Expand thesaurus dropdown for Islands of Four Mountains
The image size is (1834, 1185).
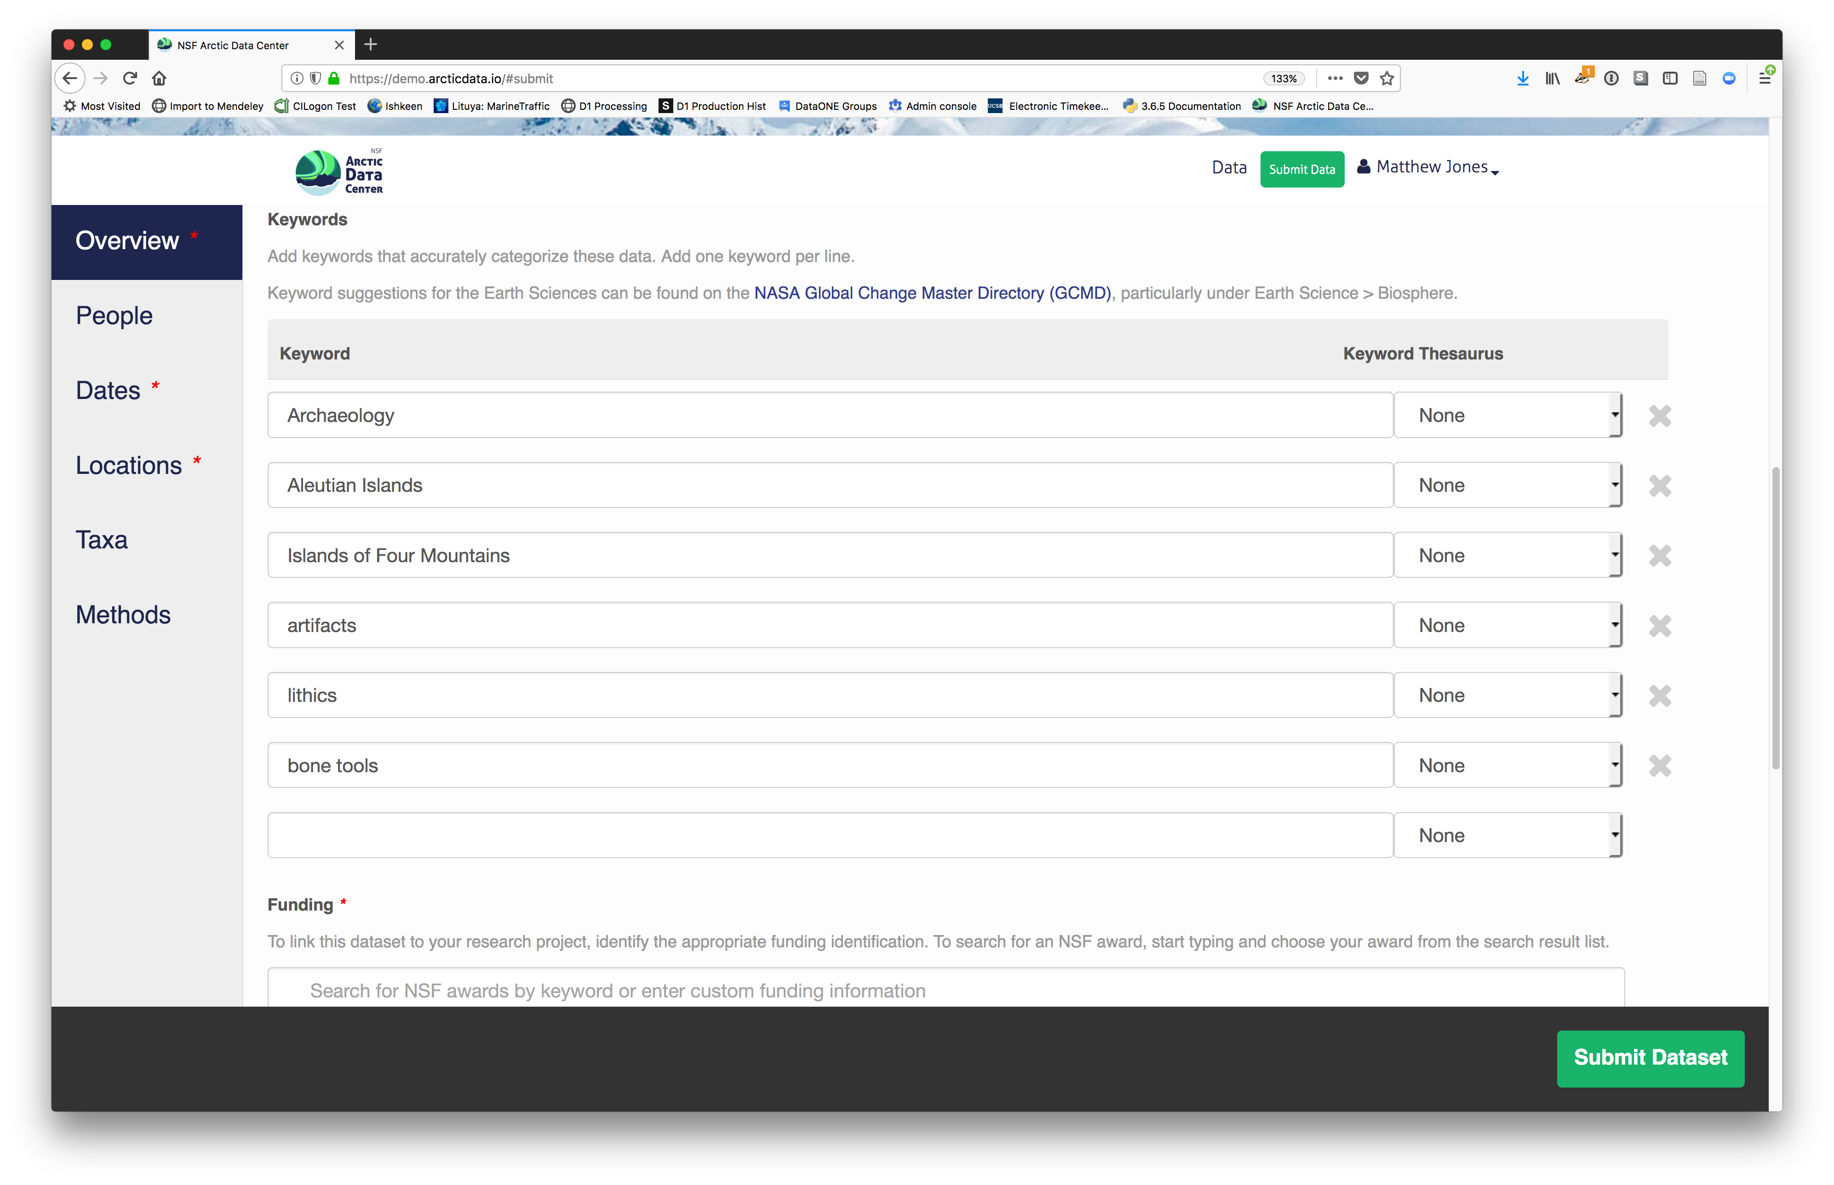pyautogui.click(x=1507, y=556)
